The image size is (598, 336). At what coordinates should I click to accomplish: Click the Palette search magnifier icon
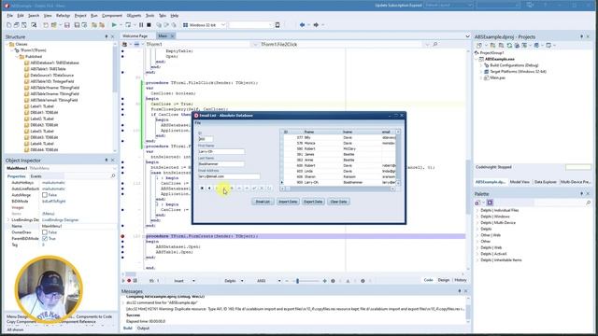tap(588, 203)
